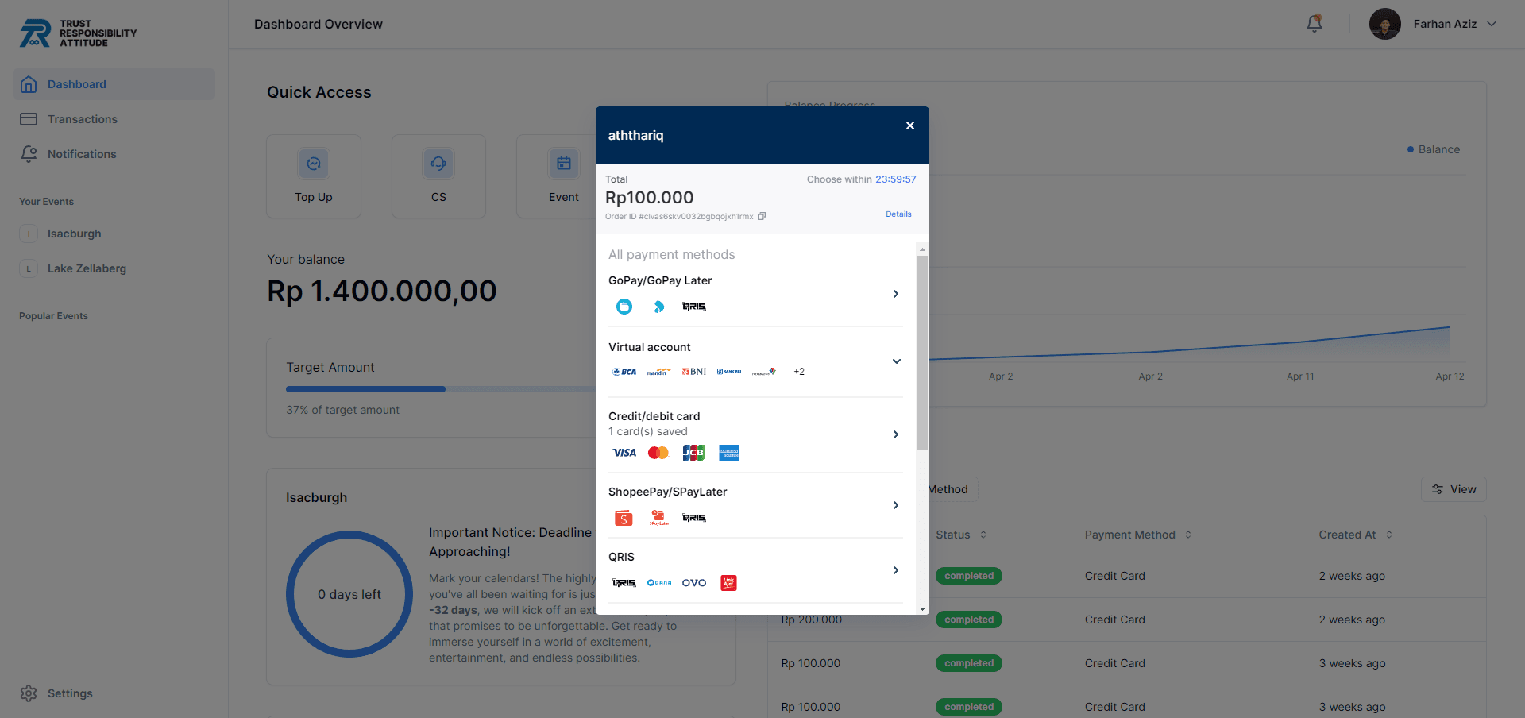Open the notification bell

click(1314, 24)
